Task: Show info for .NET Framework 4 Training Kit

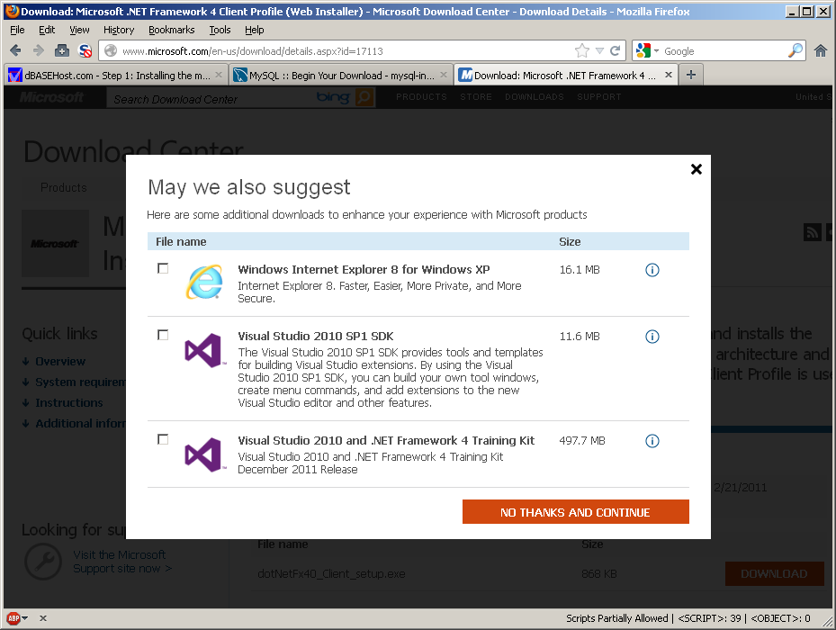Action: point(652,441)
